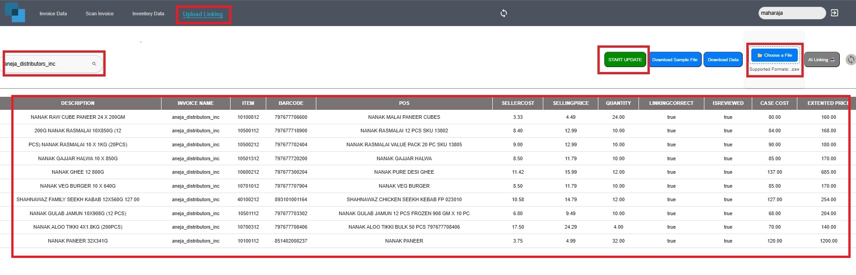856x275 pixels.
Task: Click seller cost value 11.42
Action: click(518, 172)
